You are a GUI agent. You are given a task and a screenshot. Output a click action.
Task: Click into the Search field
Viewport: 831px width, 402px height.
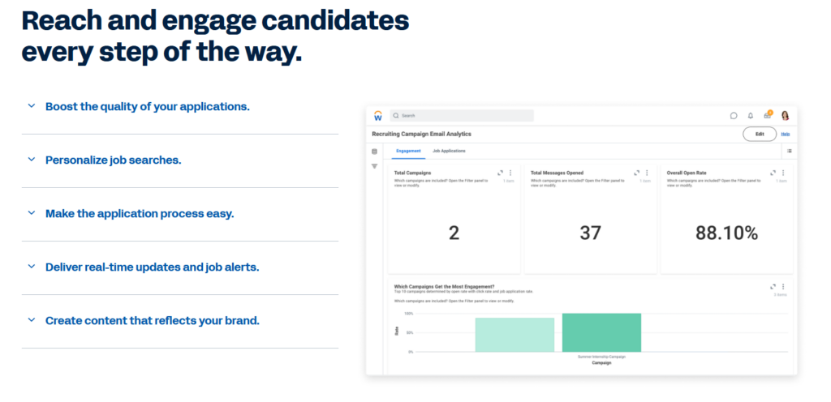(x=462, y=116)
